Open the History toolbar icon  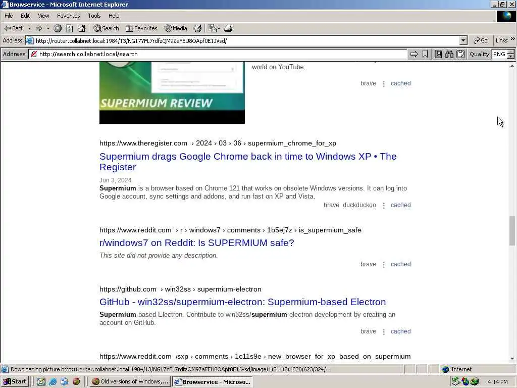(197, 28)
